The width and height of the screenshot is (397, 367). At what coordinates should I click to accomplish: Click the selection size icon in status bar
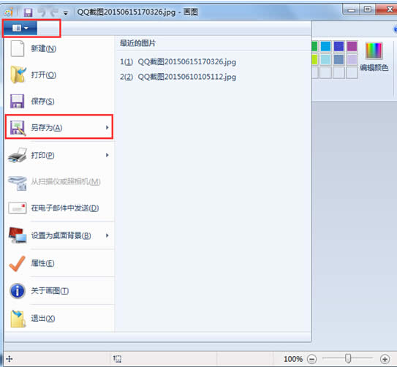pyautogui.click(x=117, y=358)
